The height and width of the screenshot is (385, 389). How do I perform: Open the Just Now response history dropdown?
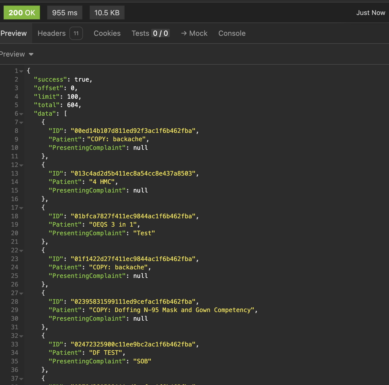click(371, 13)
